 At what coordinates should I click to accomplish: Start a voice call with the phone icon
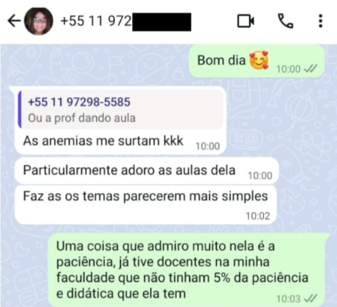286,21
